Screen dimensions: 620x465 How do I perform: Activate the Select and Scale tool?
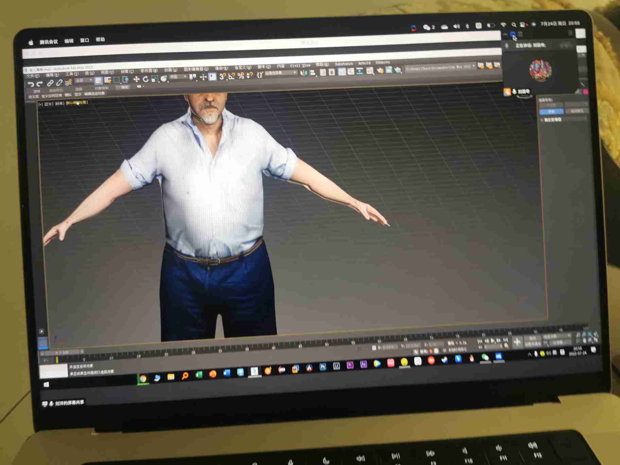(x=155, y=79)
